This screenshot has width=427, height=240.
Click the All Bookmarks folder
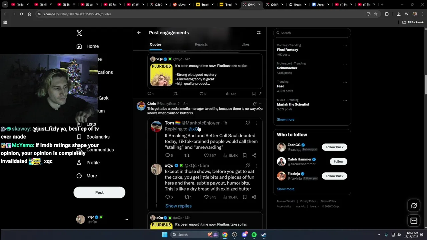click(x=413, y=22)
